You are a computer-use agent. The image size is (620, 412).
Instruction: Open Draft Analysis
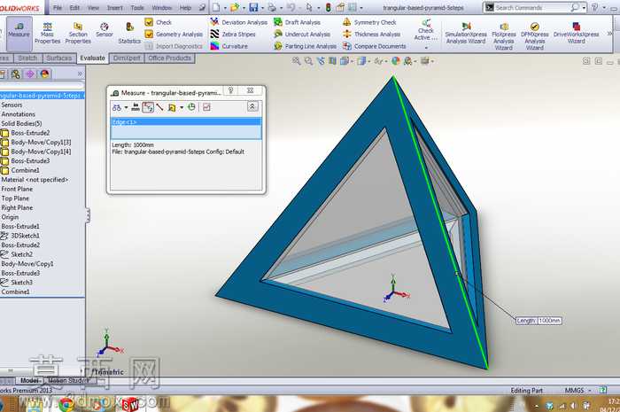click(x=298, y=22)
